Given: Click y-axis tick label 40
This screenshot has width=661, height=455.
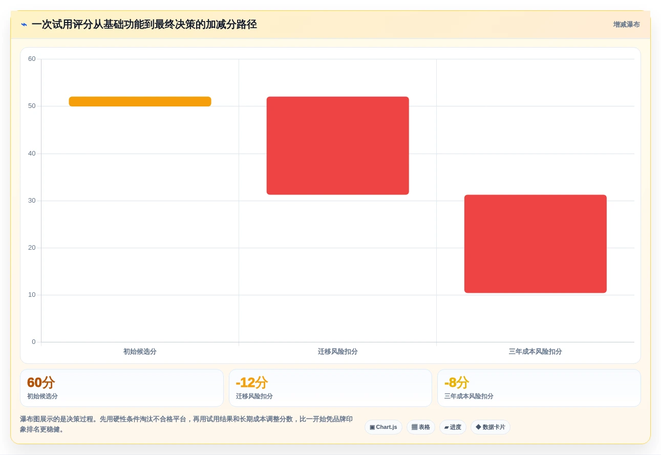Looking at the screenshot, I should coord(32,154).
